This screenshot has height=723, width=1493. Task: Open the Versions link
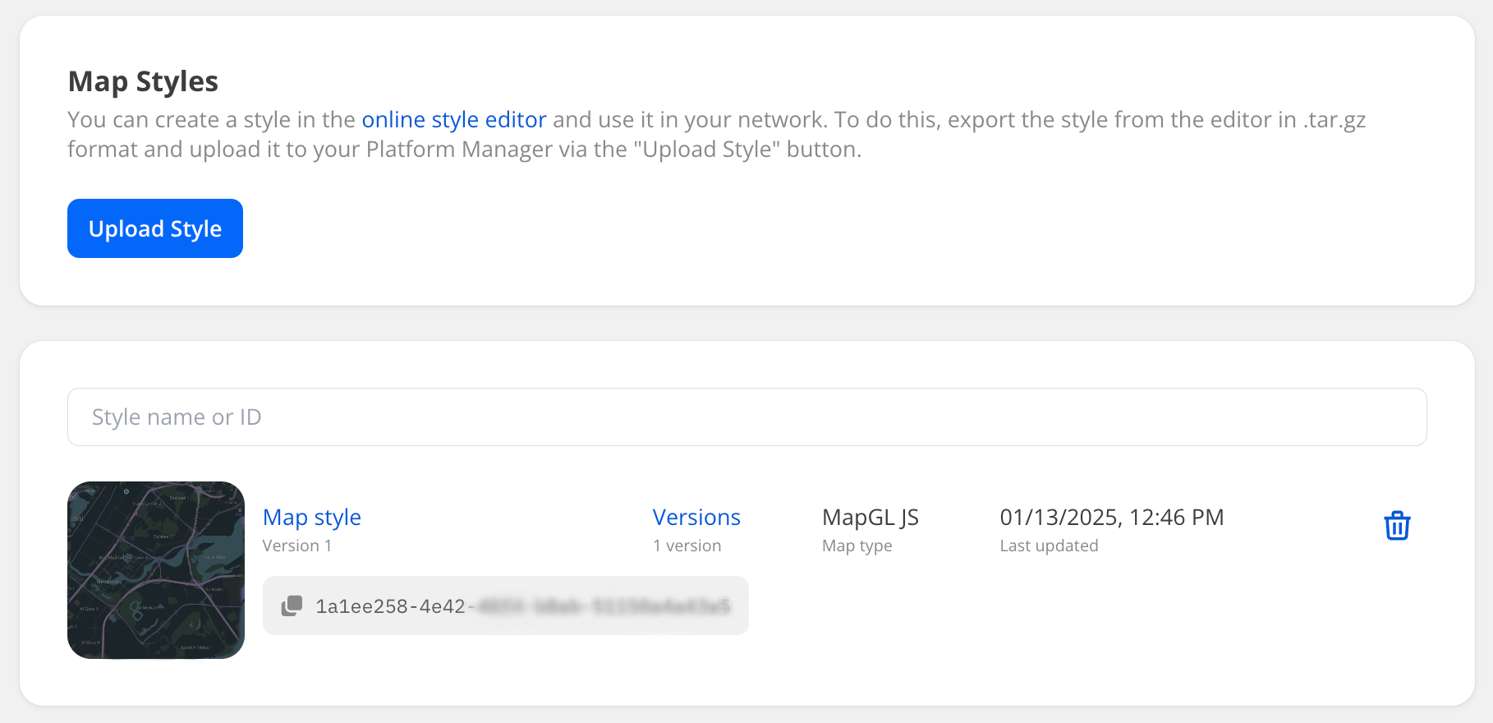pos(696,518)
